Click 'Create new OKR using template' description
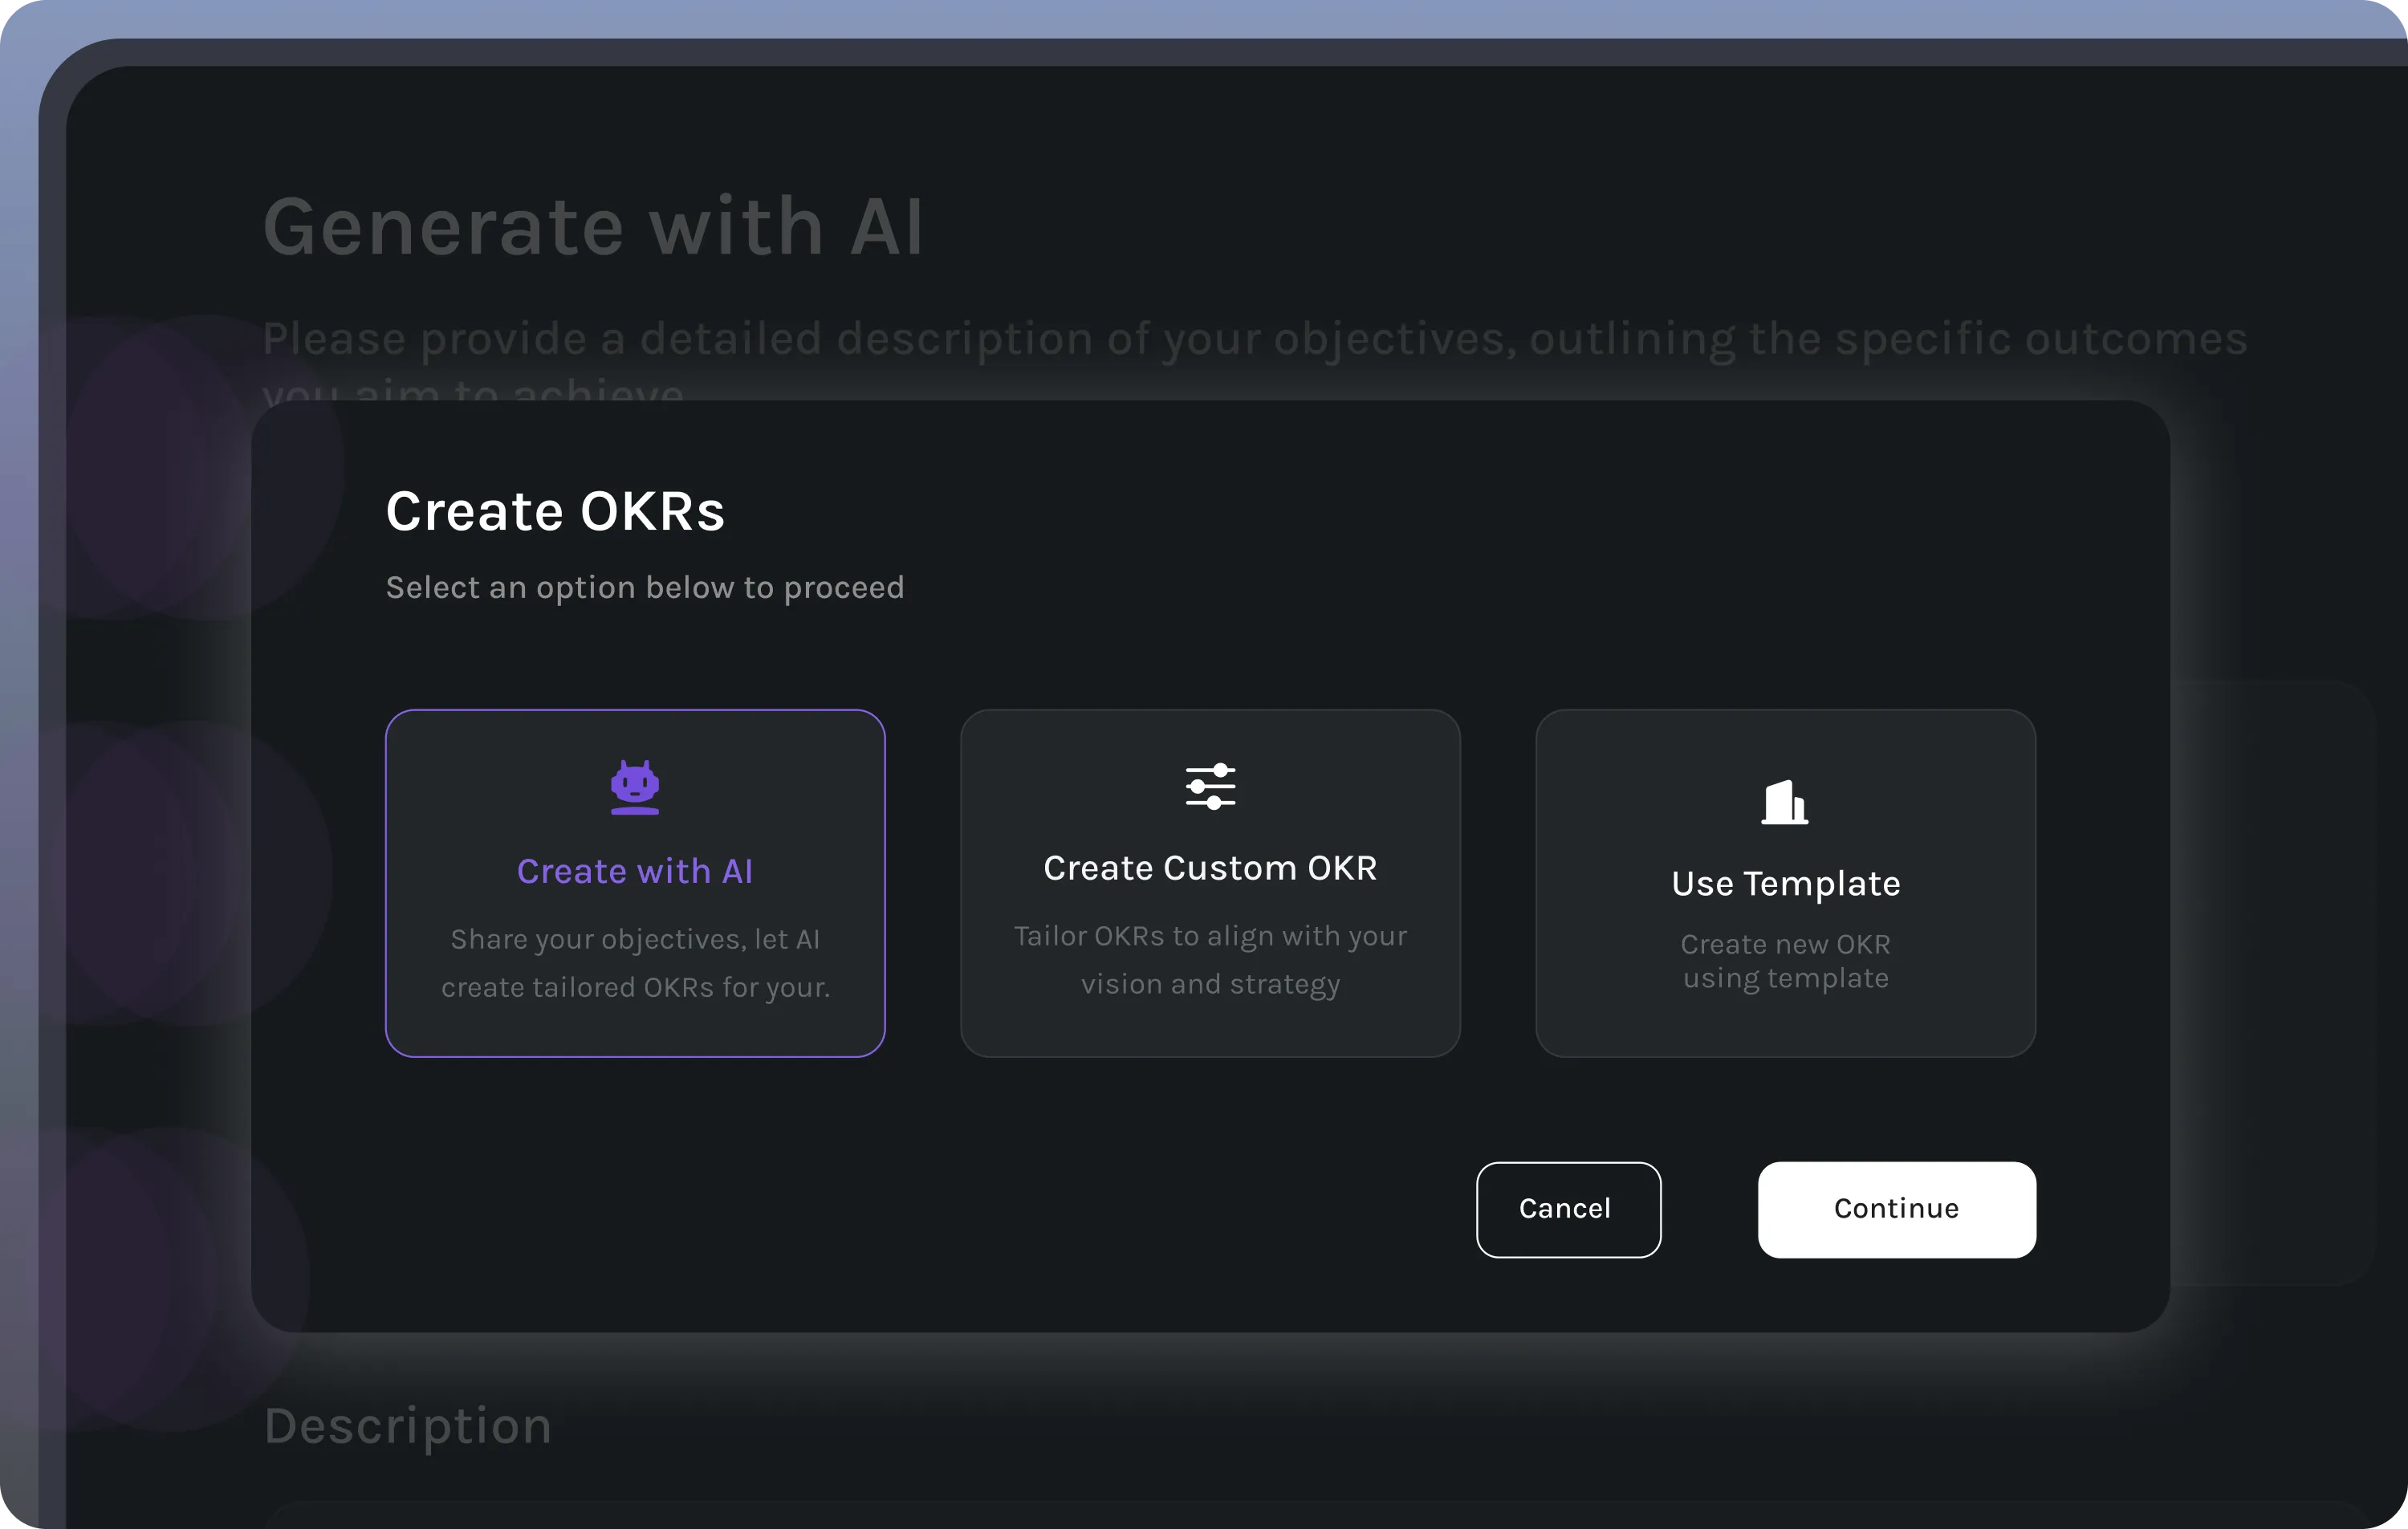Image resolution: width=2408 pixels, height=1529 pixels. coord(1785,961)
